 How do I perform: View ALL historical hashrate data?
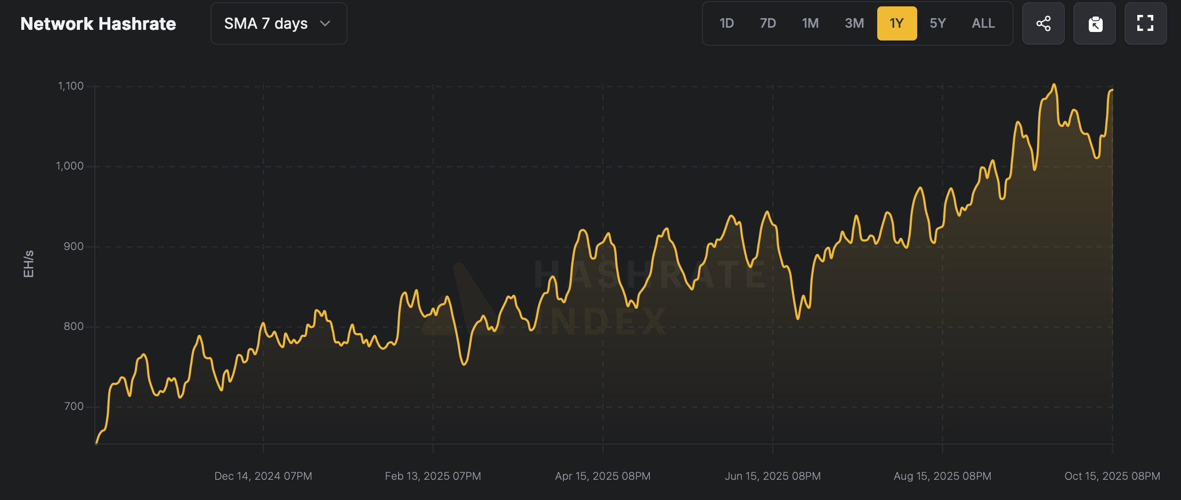[x=982, y=23]
